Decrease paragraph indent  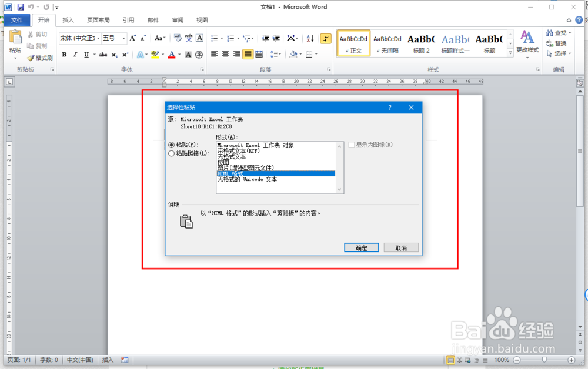pos(266,38)
